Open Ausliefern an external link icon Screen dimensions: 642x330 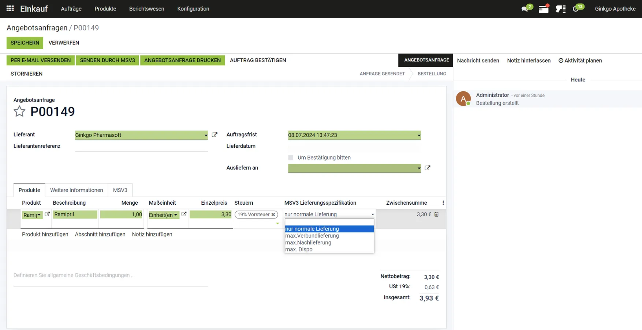point(428,168)
